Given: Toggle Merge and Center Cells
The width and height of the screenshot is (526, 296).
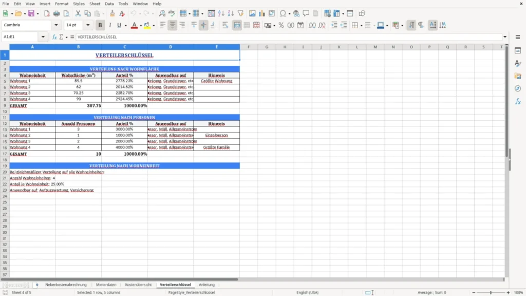Looking at the screenshot, I should (x=237, y=25).
